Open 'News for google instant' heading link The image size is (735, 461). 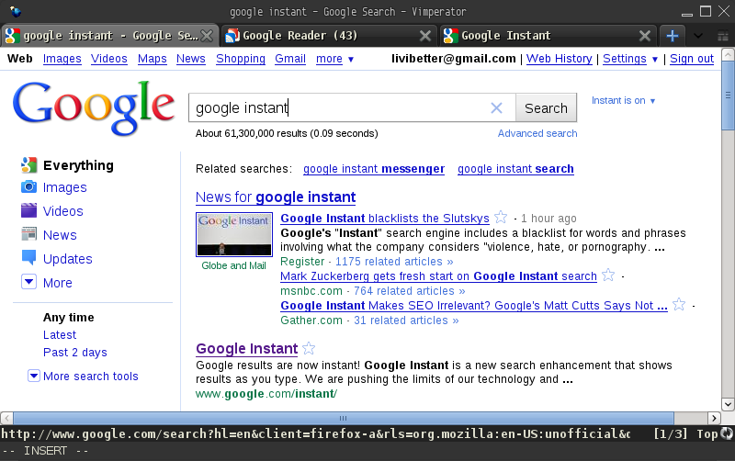point(276,197)
